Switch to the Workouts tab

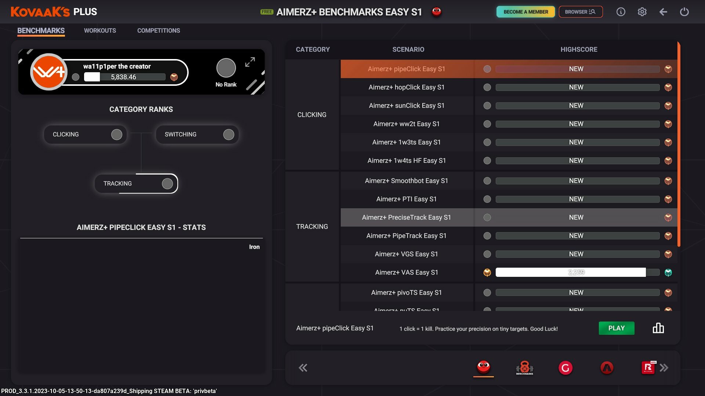[x=100, y=30]
